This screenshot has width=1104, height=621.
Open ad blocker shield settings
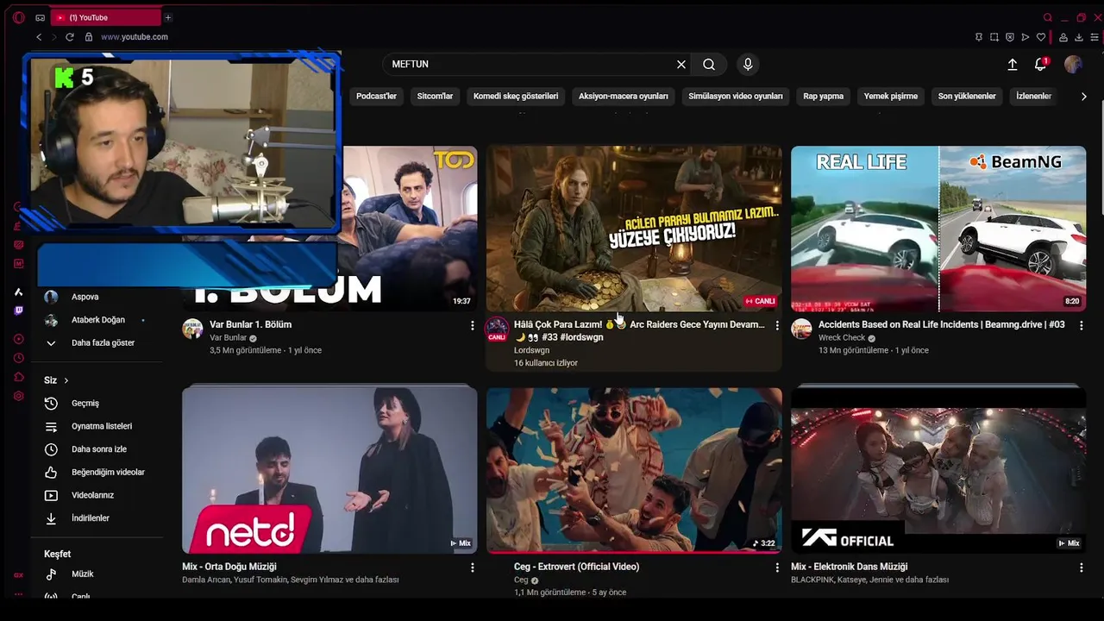[1009, 37]
